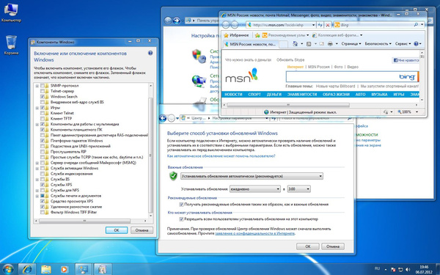Uncheck Windows Search component
The image size is (440, 275).
point(43,97)
